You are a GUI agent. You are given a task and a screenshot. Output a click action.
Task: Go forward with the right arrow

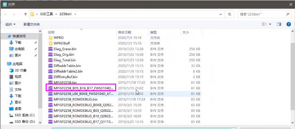point(14,14)
